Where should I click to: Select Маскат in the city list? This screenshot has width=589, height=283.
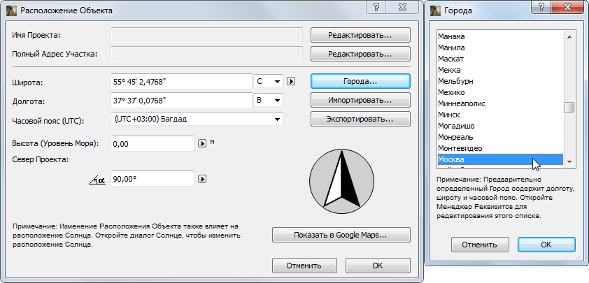[500, 59]
